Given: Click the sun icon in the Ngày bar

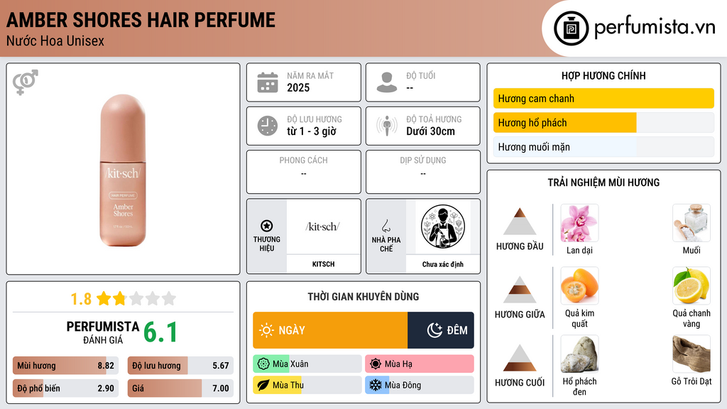Looking at the screenshot, I should 266,330.
